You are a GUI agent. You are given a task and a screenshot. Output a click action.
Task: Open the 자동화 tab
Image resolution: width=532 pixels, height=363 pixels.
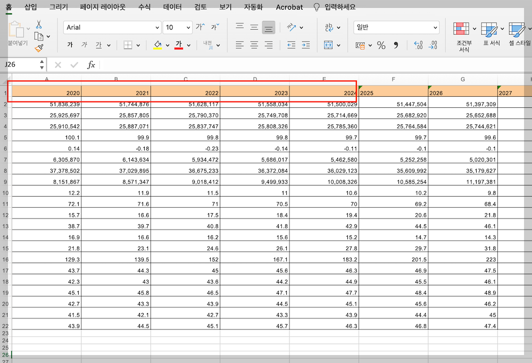[253, 7]
